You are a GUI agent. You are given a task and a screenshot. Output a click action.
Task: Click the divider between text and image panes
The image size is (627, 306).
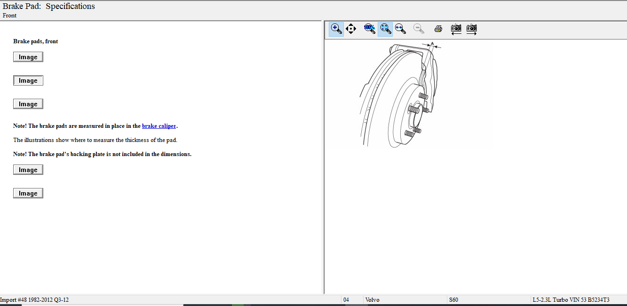coord(323,157)
